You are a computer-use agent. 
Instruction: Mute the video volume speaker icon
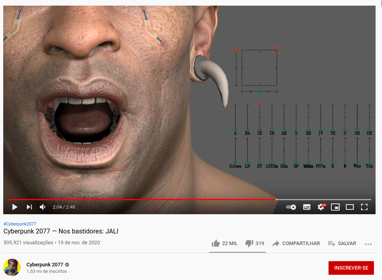43,207
